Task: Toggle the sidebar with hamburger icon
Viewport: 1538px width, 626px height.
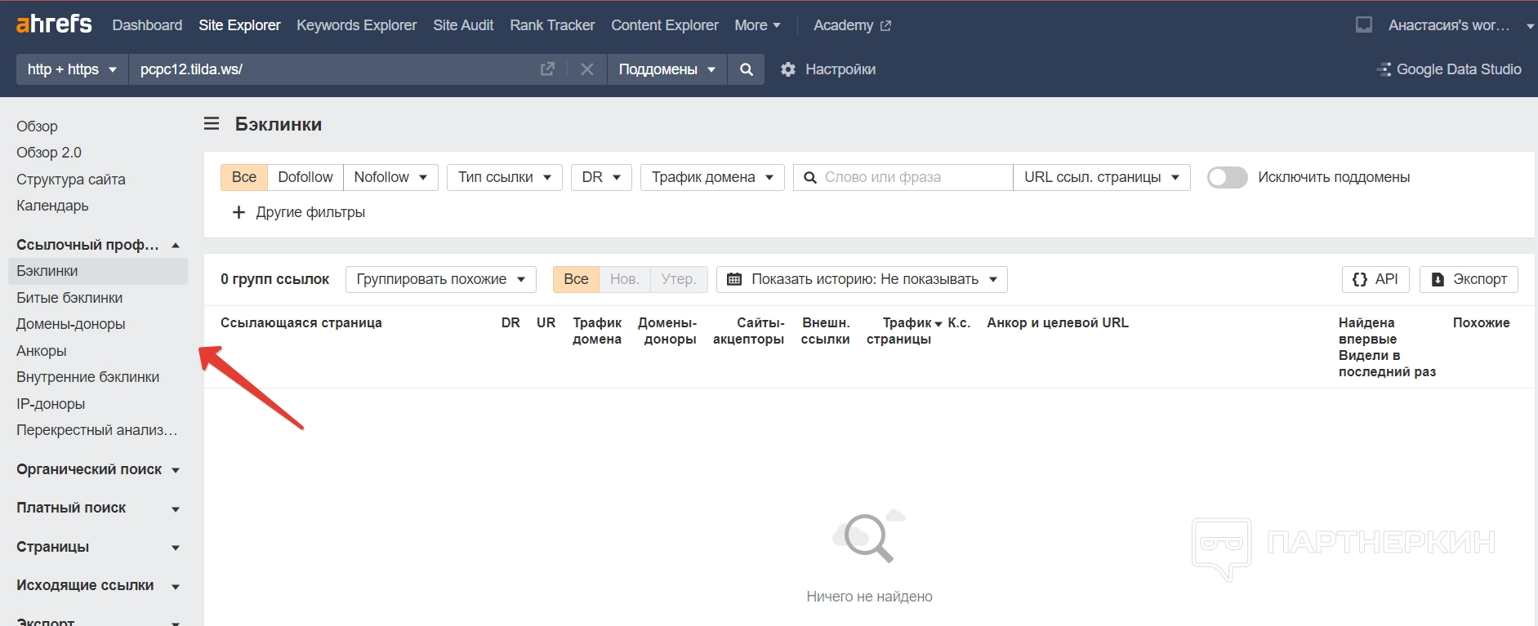Action: tap(212, 124)
